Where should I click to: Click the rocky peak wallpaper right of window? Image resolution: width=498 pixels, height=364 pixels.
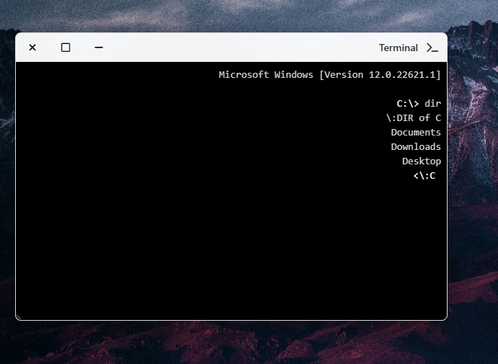click(472, 108)
